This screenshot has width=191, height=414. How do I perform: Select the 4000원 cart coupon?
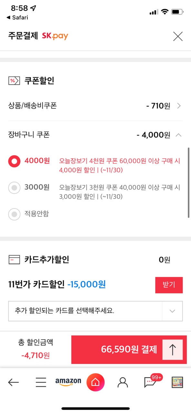[14, 161]
